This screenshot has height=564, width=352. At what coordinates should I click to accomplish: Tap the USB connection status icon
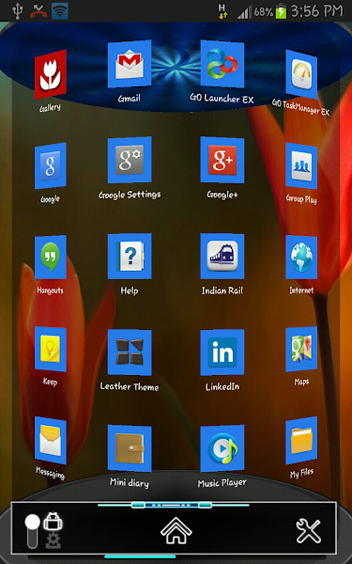point(17,11)
